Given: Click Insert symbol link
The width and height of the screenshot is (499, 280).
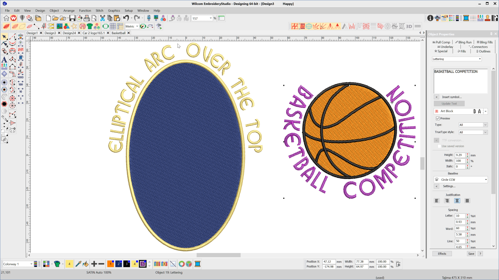Looking at the screenshot, I should coord(452,97).
